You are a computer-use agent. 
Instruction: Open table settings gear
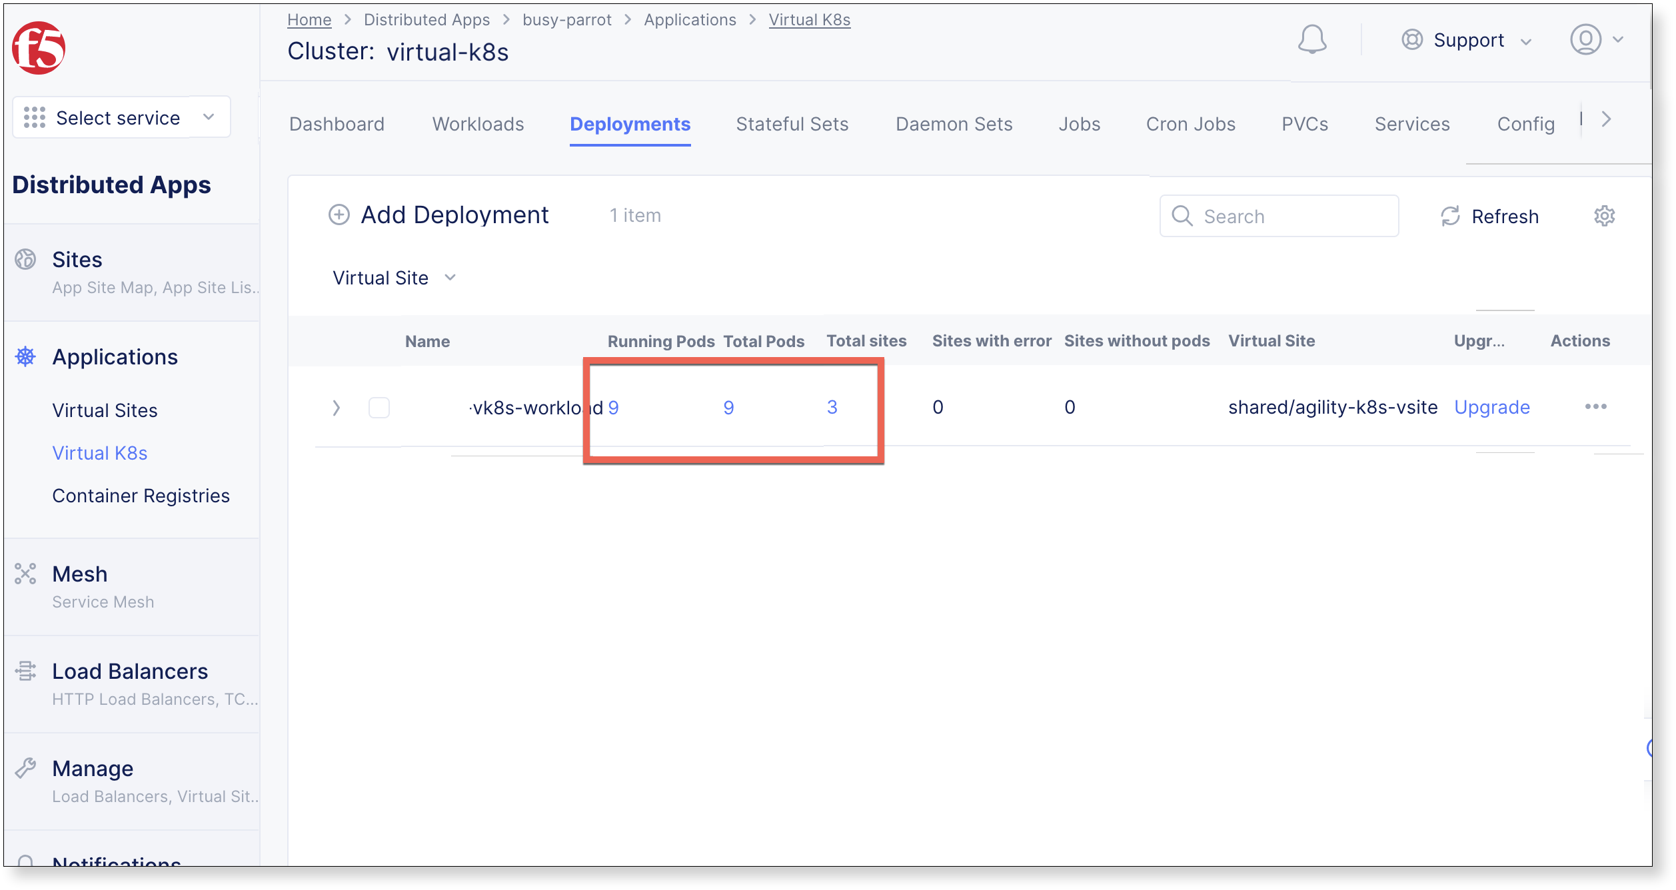(x=1604, y=216)
